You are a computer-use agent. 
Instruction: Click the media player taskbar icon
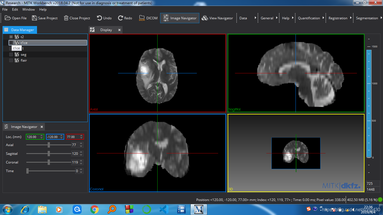(x=59, y=209)
